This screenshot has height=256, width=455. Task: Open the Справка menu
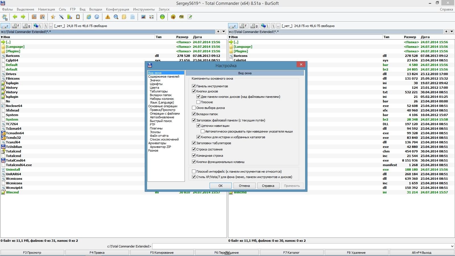click(446, 9)
